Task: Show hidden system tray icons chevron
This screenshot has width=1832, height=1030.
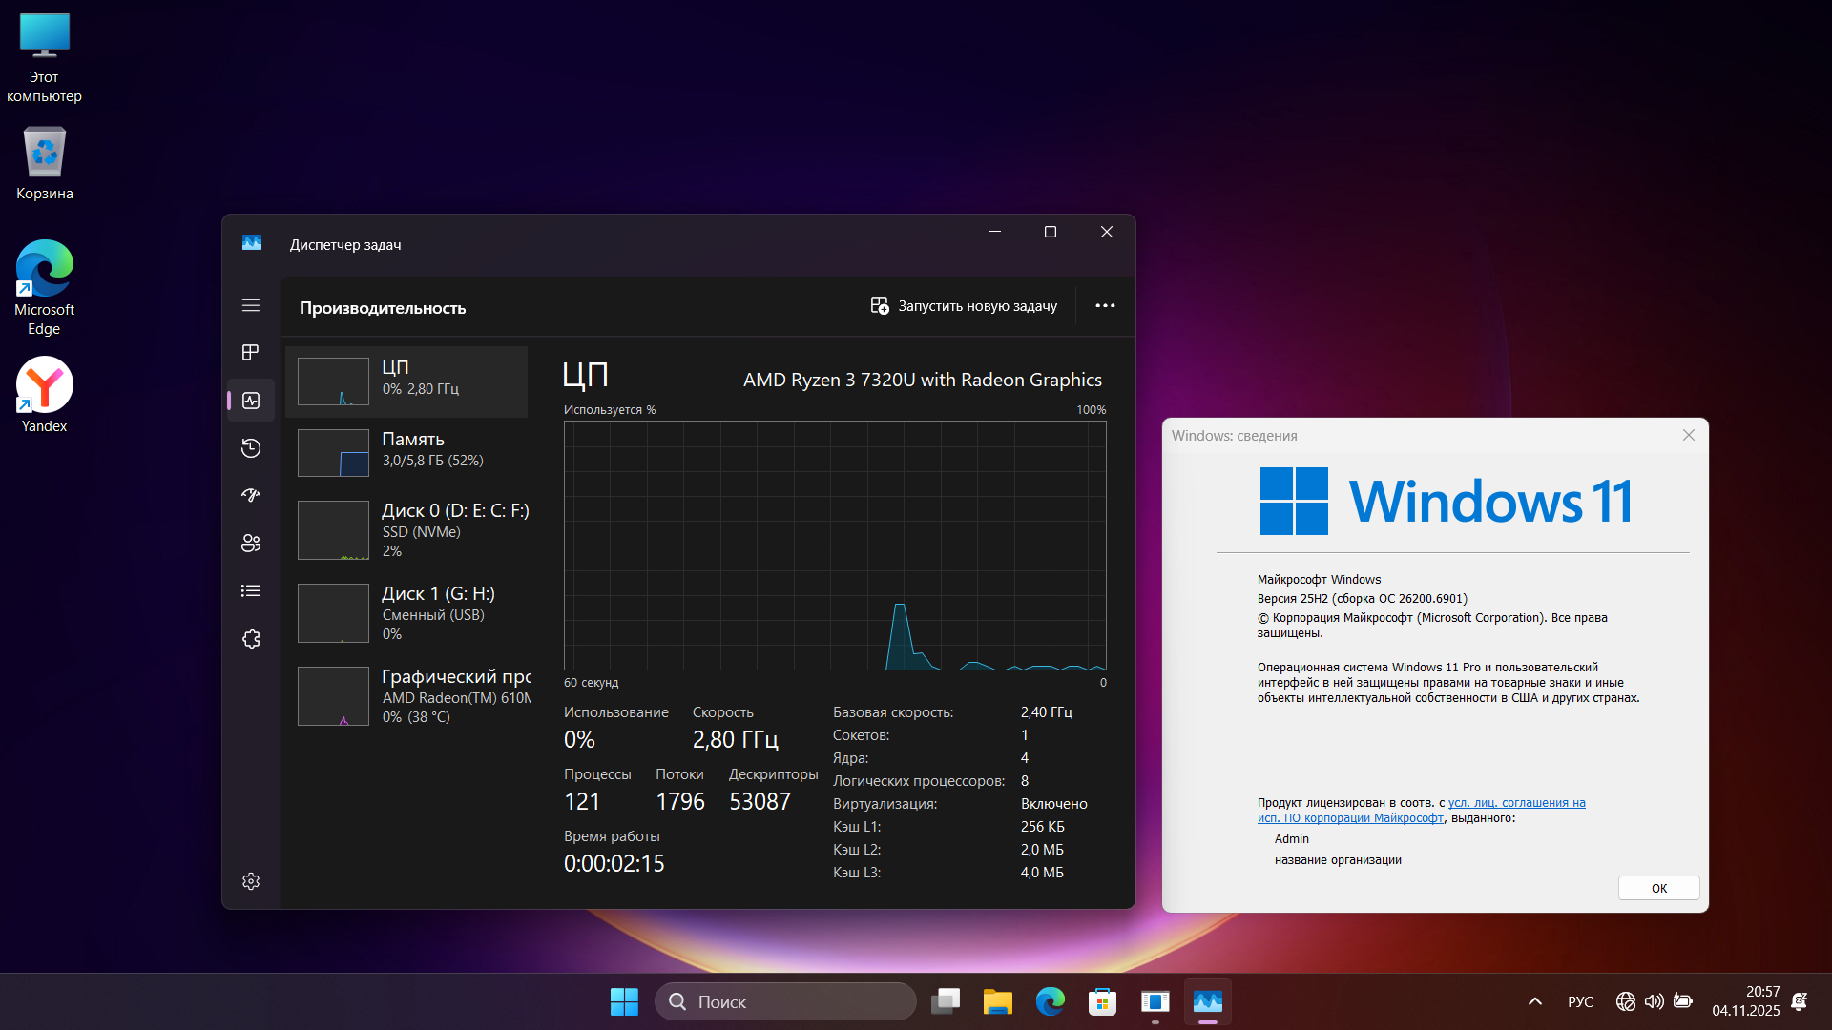Action: pyautogui.click(x=1534, y=1001)
